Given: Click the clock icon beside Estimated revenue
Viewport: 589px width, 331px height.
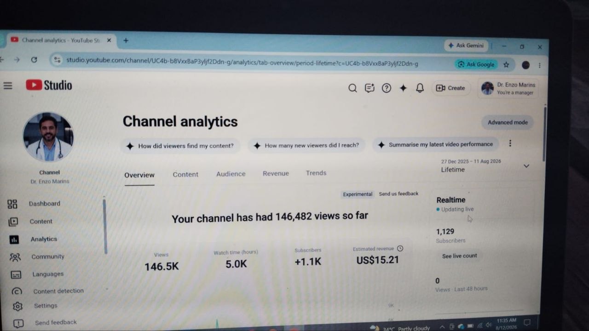Looking at the screenshot, I should click(400, 248).
